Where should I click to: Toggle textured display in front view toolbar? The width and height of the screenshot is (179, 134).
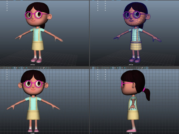pos(22,68)
